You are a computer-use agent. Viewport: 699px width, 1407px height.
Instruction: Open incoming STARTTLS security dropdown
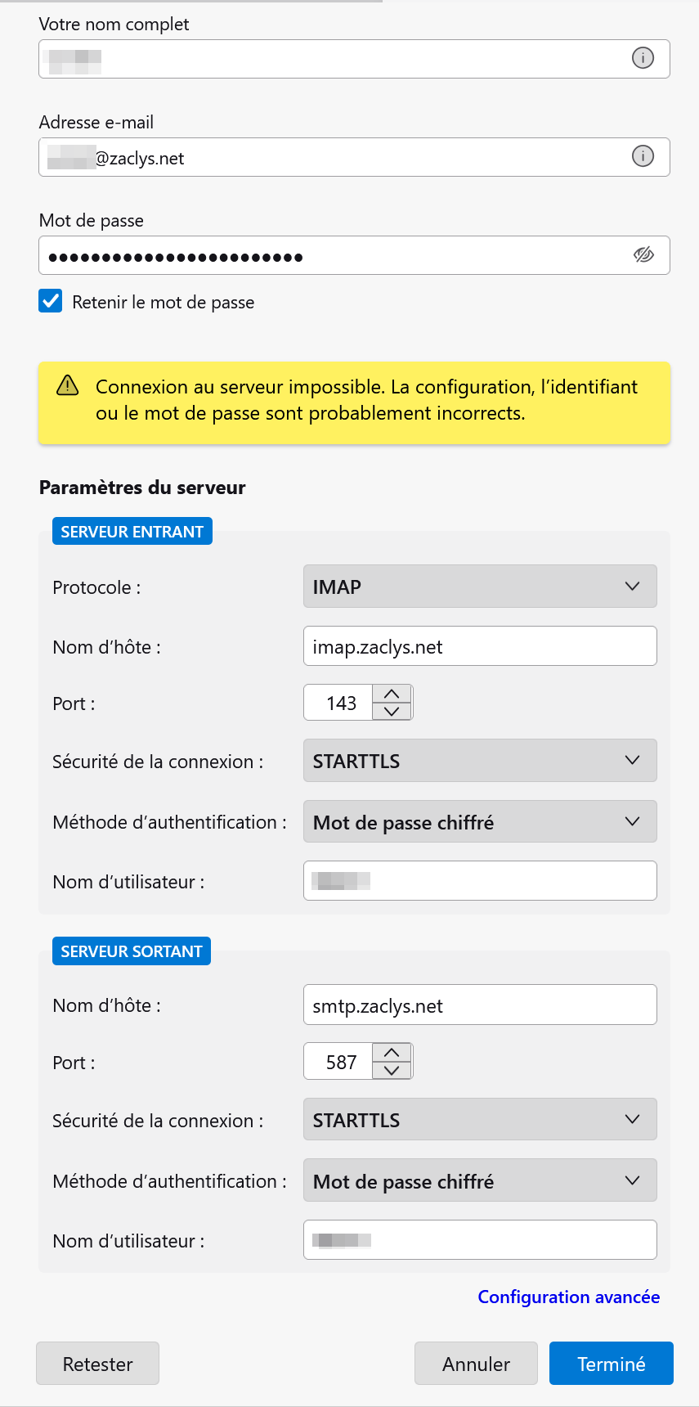point(480,761)
